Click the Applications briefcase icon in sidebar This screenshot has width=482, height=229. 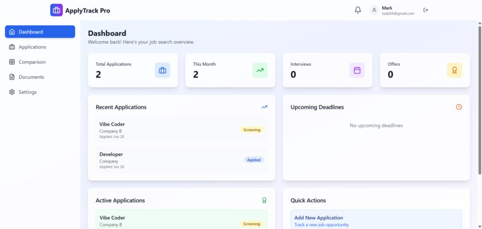tap(12, 47)
